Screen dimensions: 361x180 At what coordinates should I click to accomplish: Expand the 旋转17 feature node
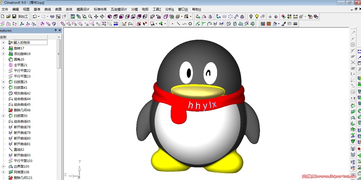pos(3,48)
